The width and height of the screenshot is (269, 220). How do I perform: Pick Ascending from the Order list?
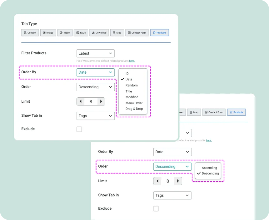click(x=209, y=168)
